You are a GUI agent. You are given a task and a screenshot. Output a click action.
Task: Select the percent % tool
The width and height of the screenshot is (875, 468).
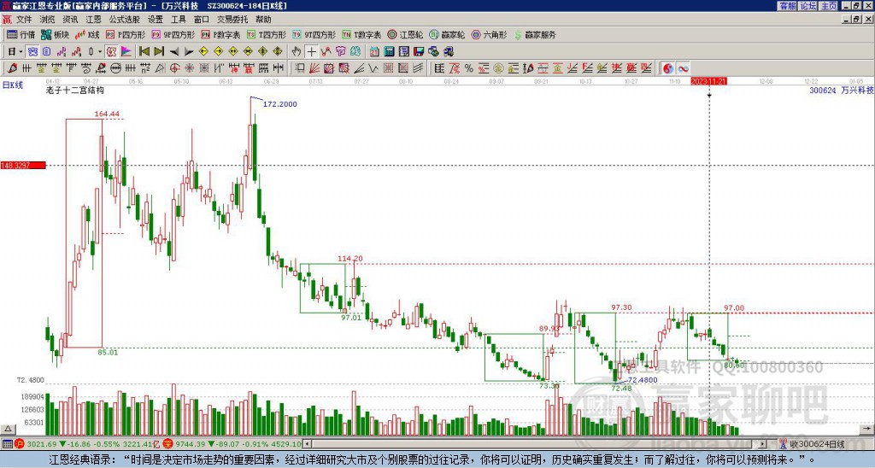[x=469, y=68]
